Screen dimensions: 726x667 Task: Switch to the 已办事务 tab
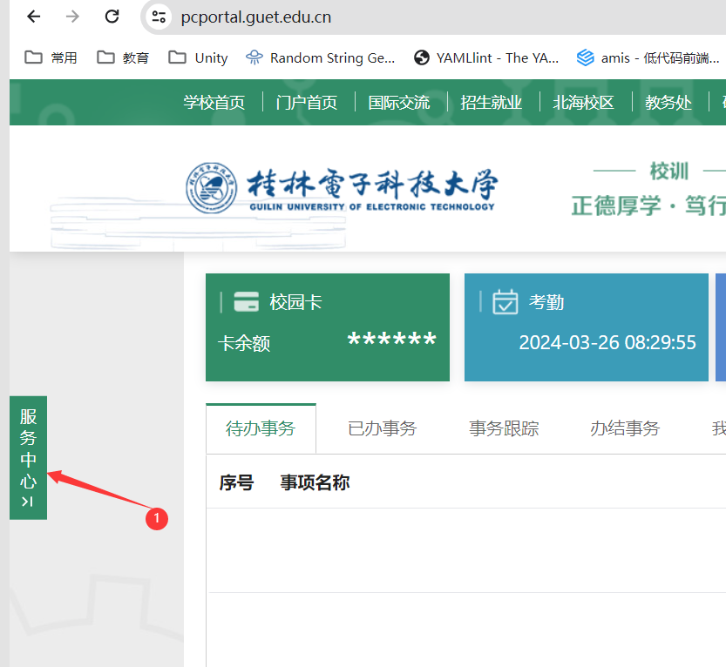click(x=382, y=428)
